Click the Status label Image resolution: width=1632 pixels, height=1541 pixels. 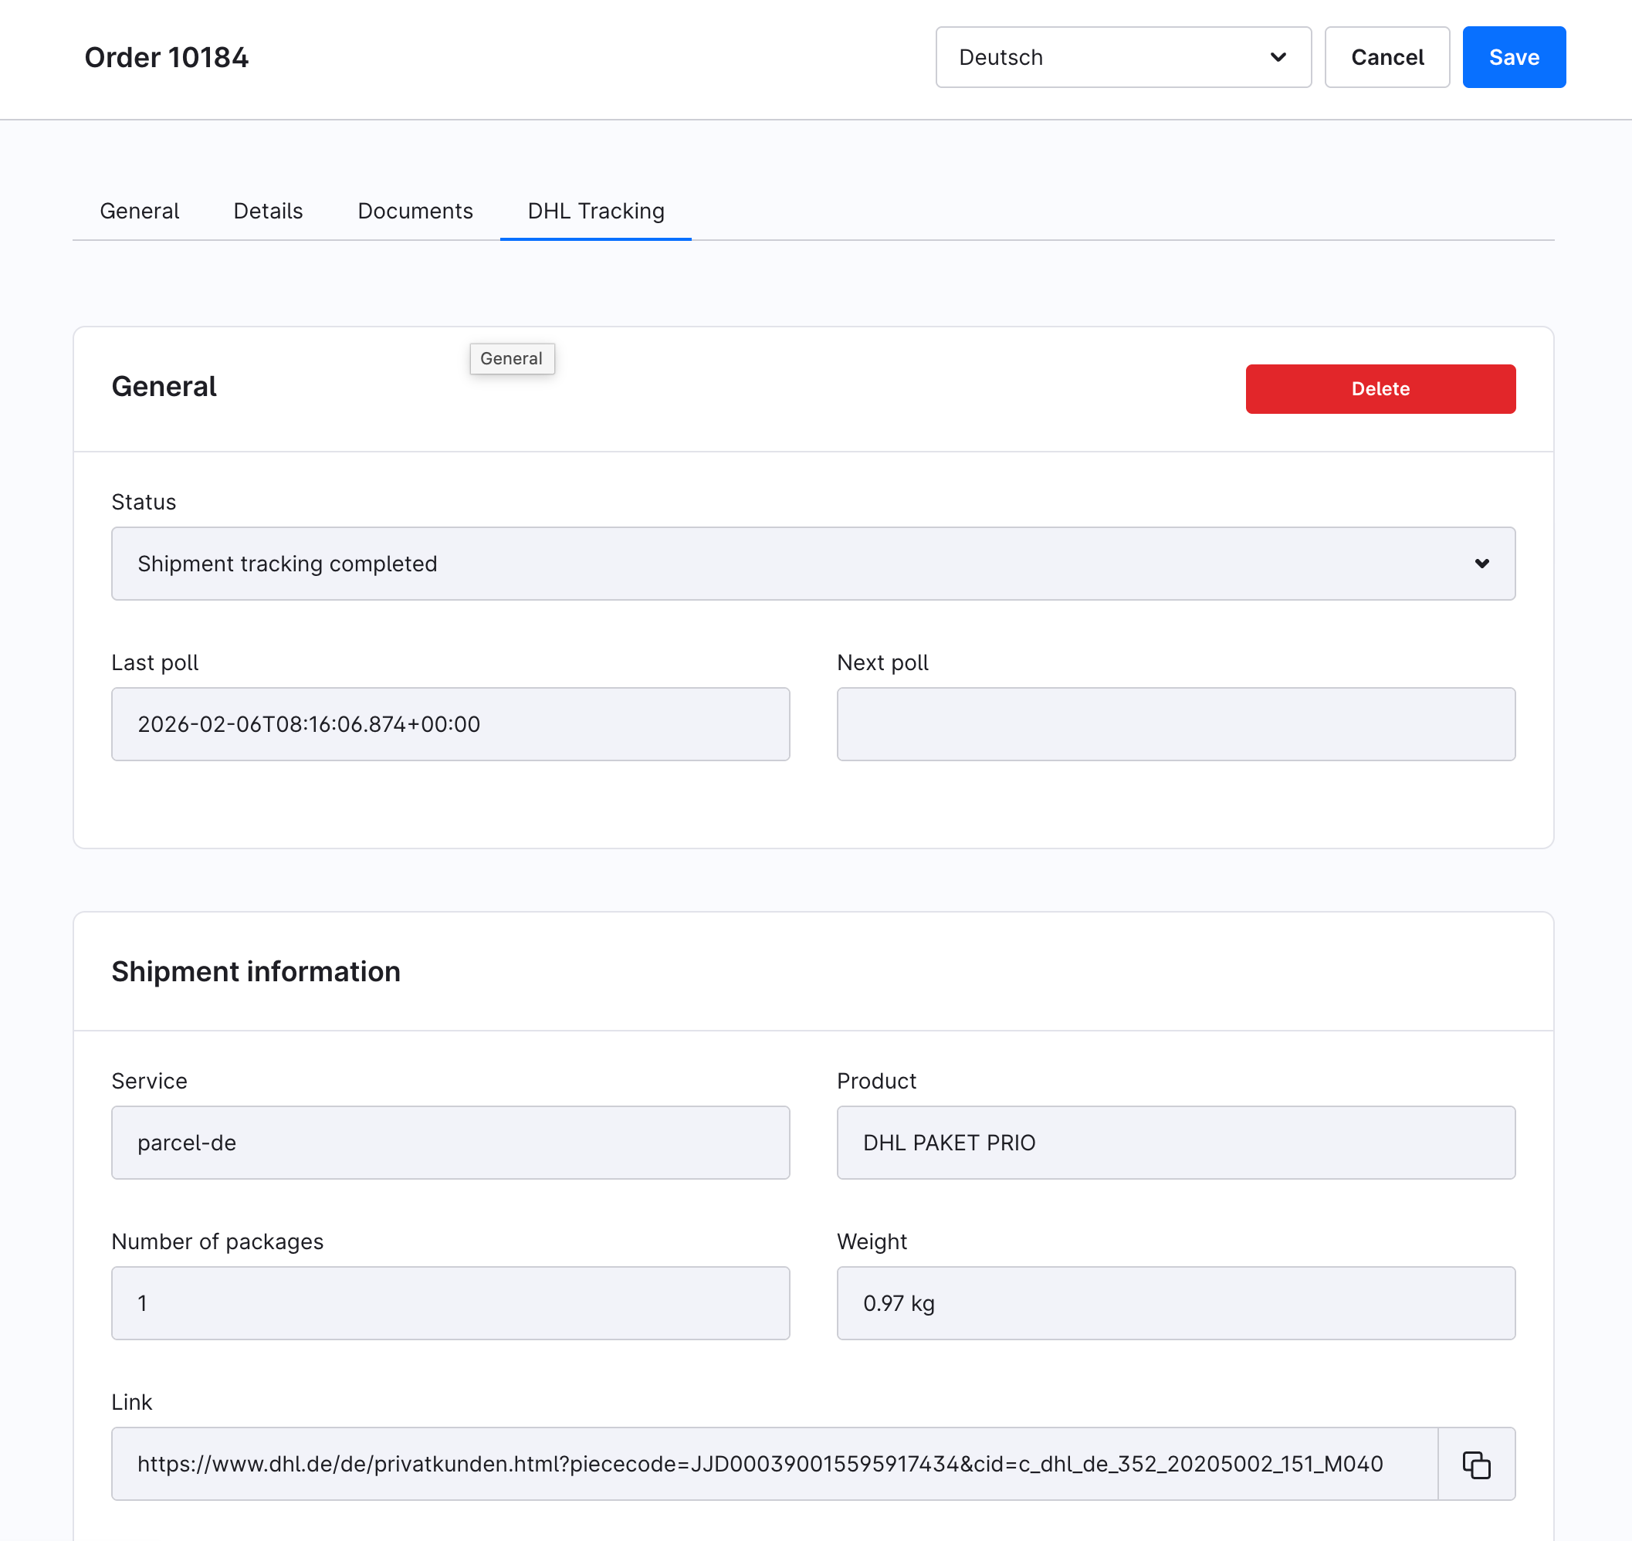click(144, 502)
